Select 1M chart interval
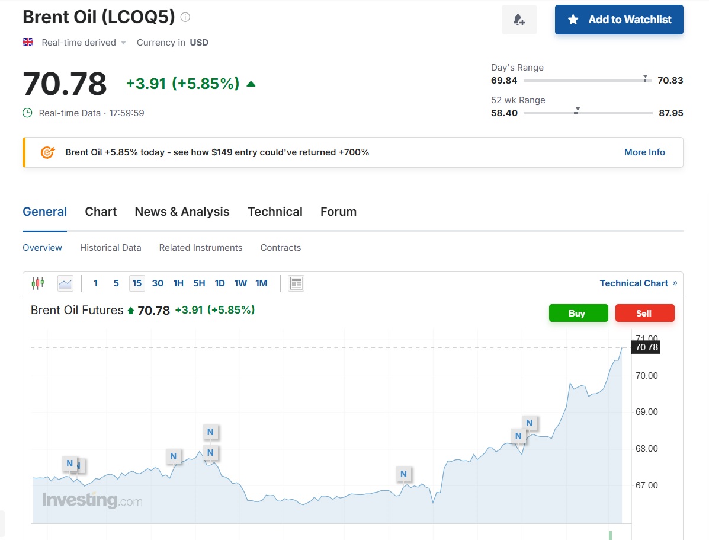The width and height of the screenshot is (709, 540). point(261,283)
